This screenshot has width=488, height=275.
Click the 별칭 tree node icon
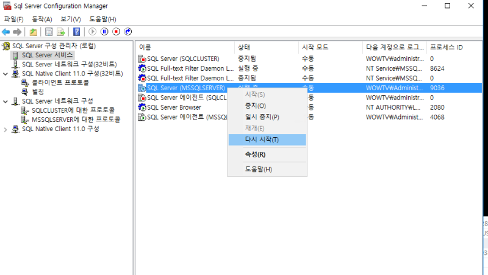click(x=24, y=92)
